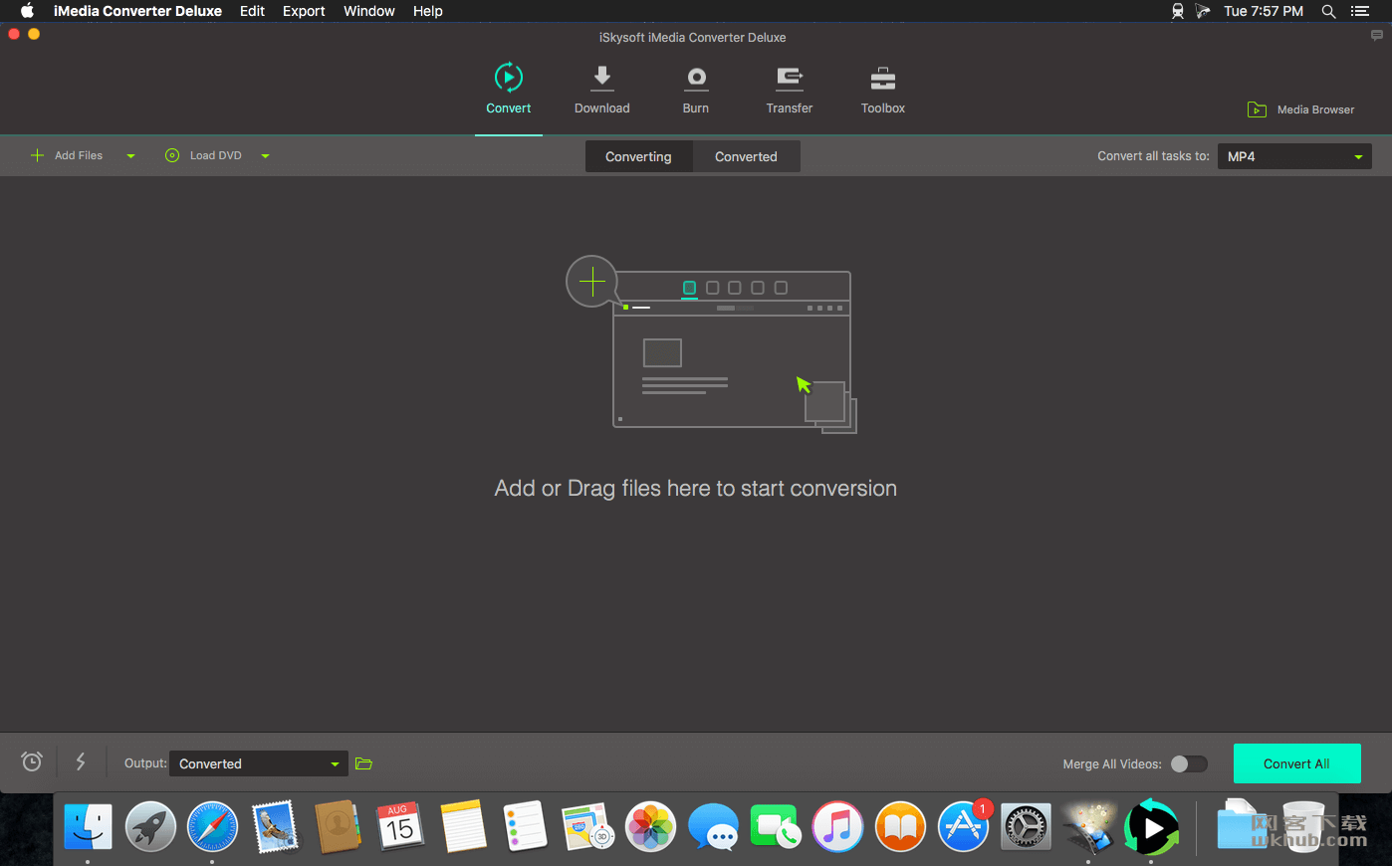Click the Media Browser text link

pyautogui.click(x=1315, y=109)
